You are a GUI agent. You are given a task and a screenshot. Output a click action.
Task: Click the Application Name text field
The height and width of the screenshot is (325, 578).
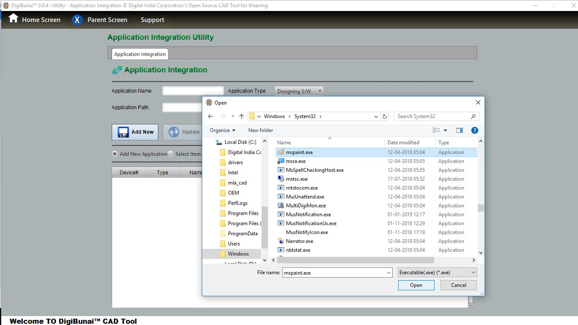click(193, 91)
